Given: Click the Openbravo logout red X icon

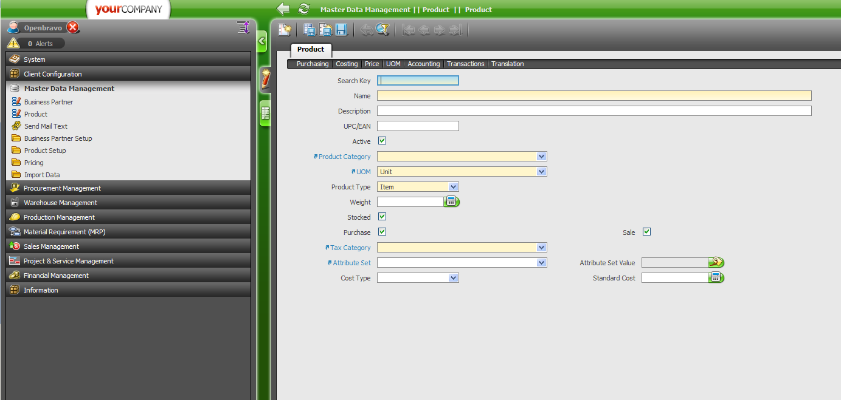Looking at the screenshot, I should pyautogui.click(x=73, y=27).
